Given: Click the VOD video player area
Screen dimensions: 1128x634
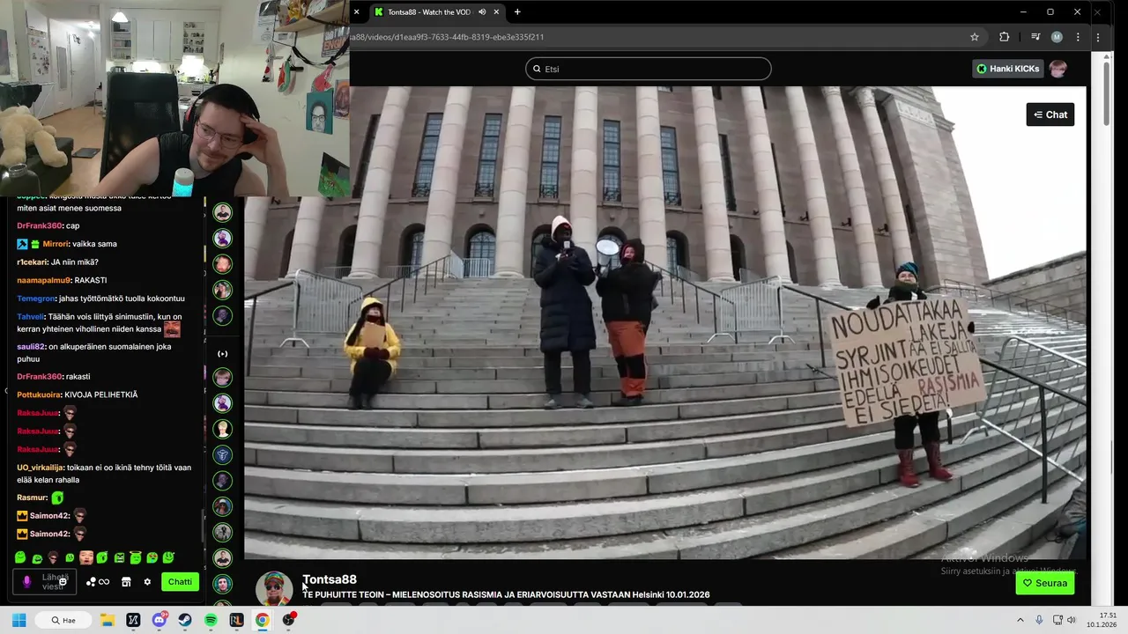Looking at the screenshot, I should pos(665,322).
